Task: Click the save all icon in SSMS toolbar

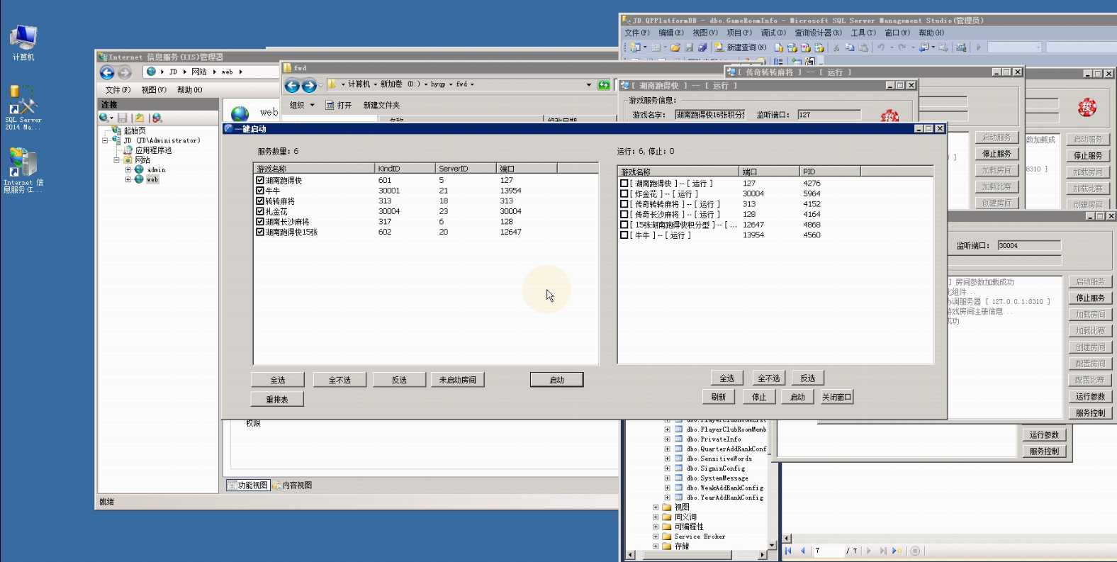Action: pos(702,47)
